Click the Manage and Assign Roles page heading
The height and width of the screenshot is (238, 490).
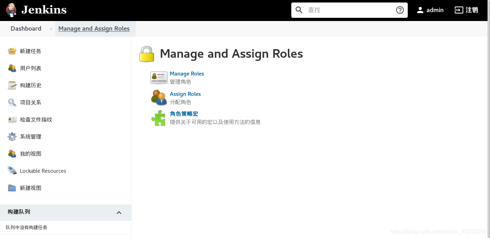tap(231, 54)
